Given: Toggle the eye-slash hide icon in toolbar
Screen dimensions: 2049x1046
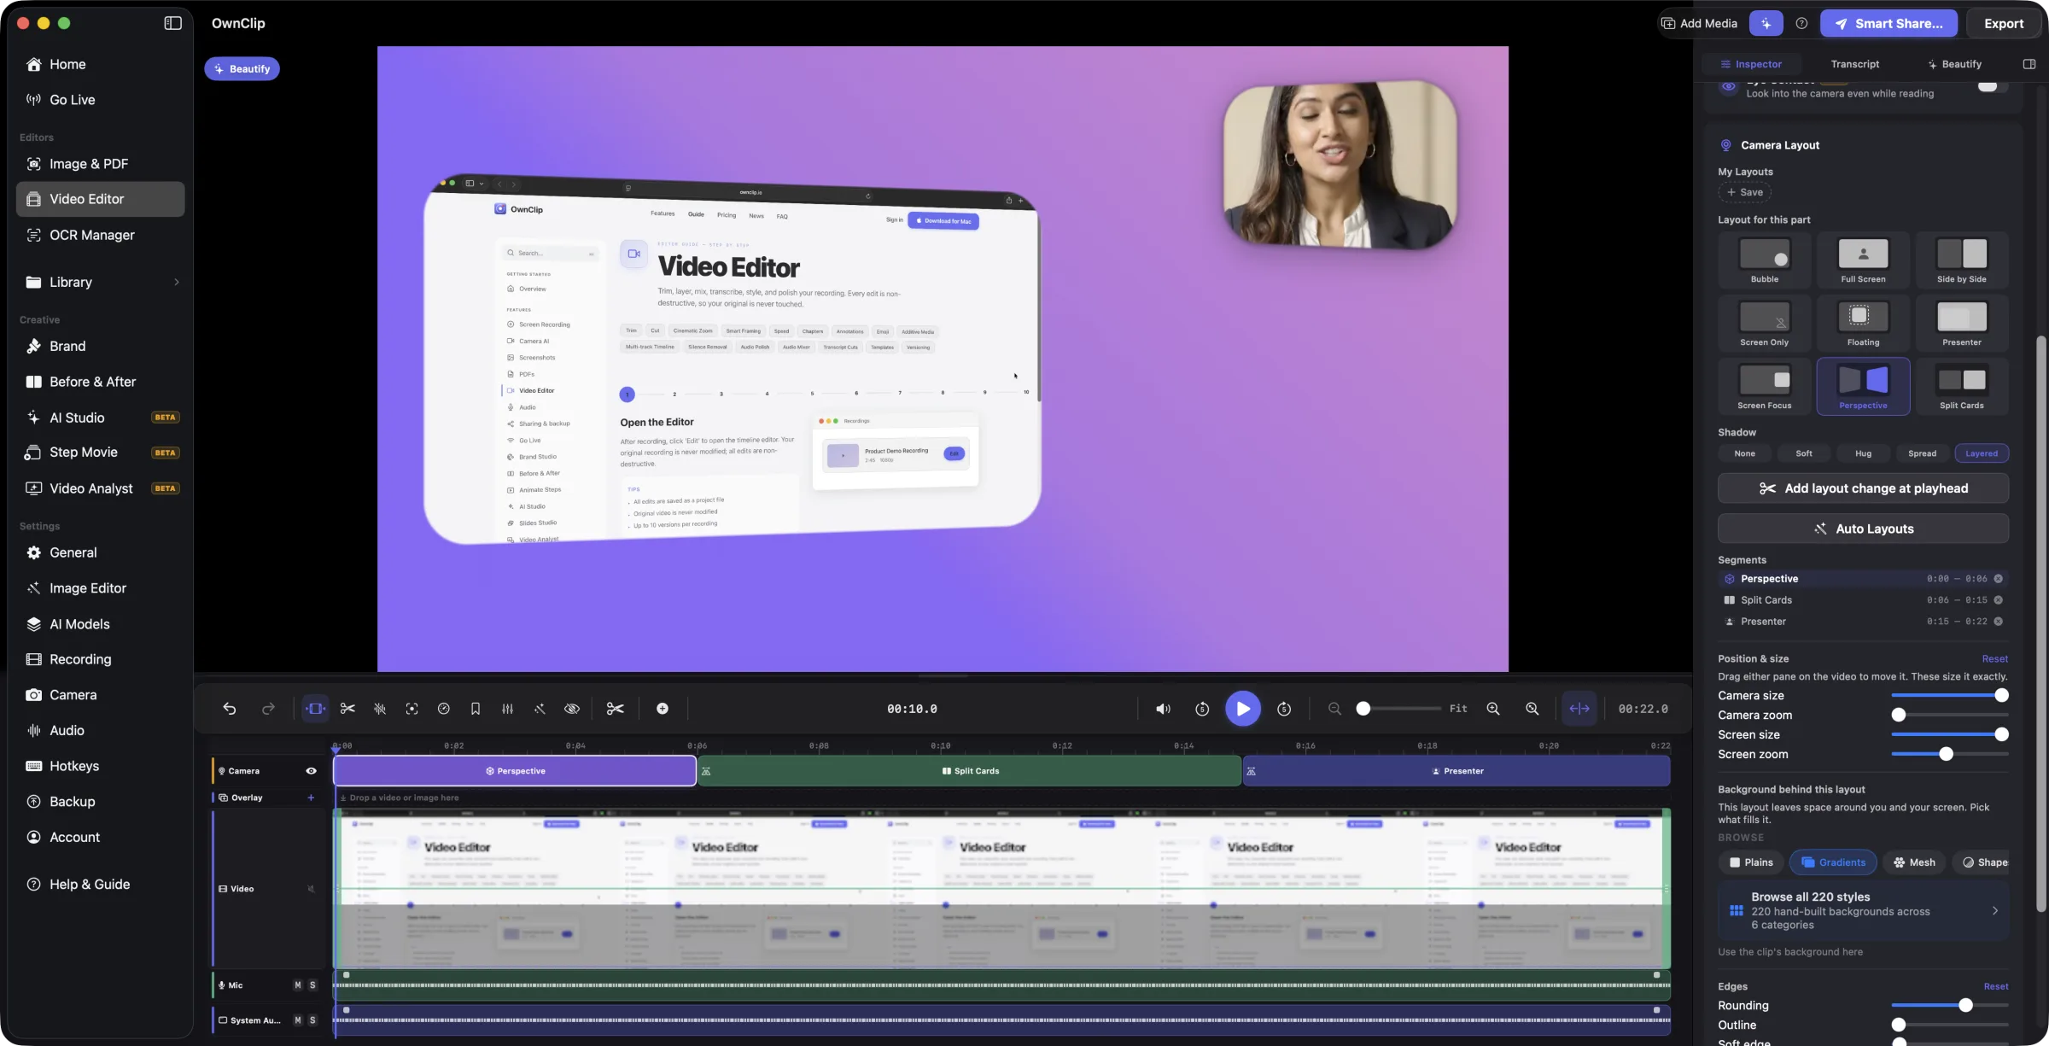Looking at the screenshot, I should (x=572, y=709).
